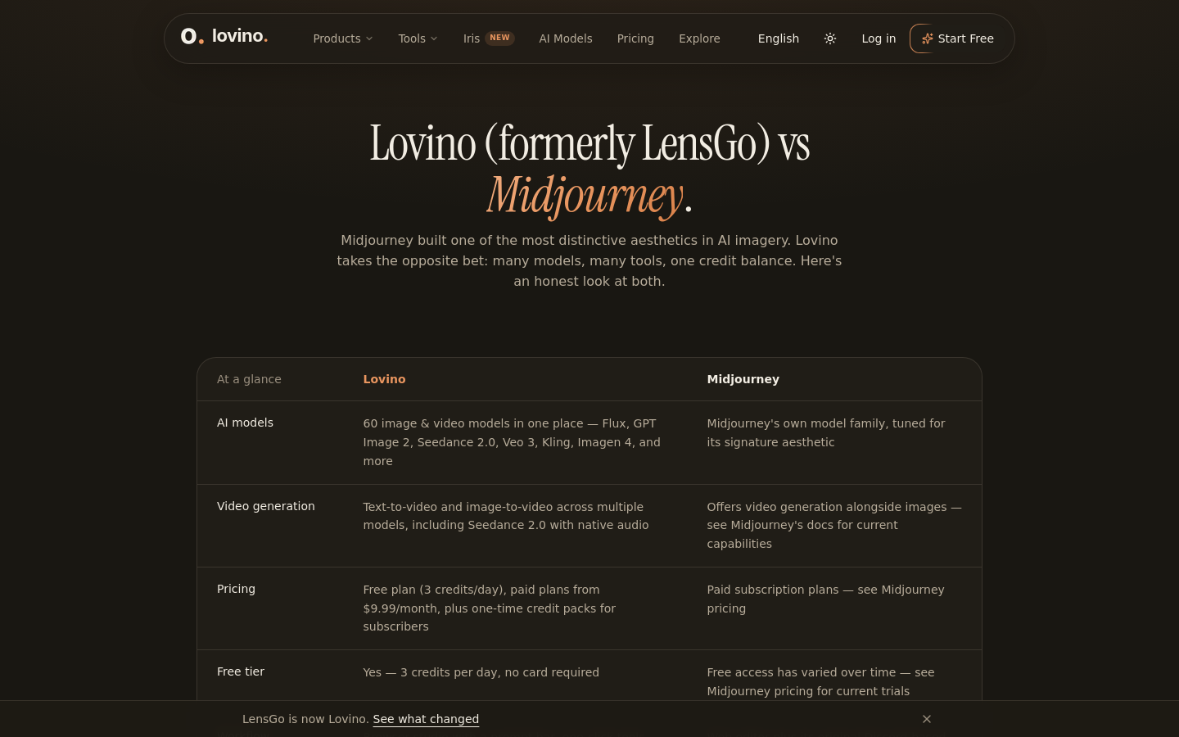This screenshot has height=737, width=1179.
Task: Click the Midjourney column header
Action: pyautogui.click(x=743, y=379)
